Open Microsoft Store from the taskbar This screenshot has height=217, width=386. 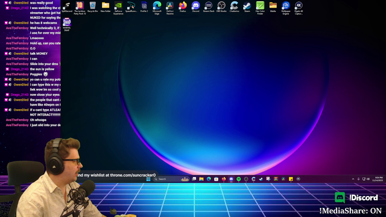(x=216, y=179)
